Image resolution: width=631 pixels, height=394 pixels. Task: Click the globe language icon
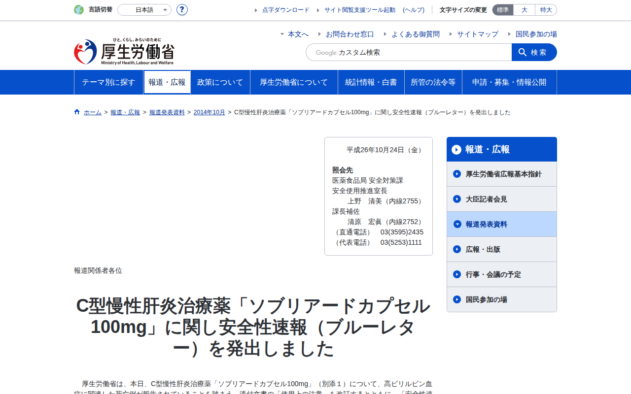79,10
